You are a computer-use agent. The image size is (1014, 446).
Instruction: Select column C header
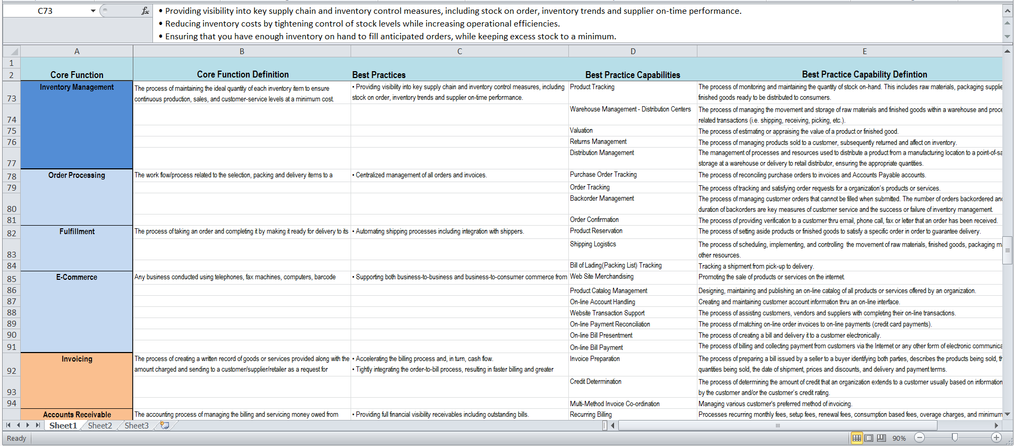[x=459, y=52]
